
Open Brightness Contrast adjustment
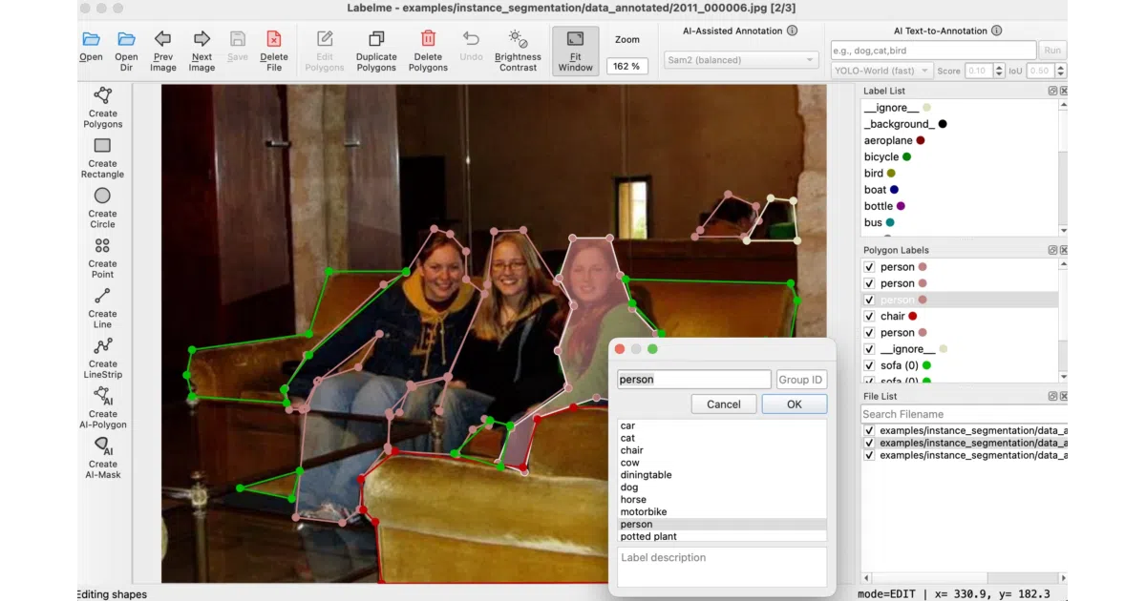pyautogui.click(x=518, y=51)
